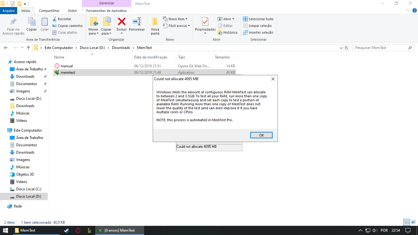This screenshot has width=418, height=235.
Task: Click Este Computador in the address bar
Action: point(59,48)
